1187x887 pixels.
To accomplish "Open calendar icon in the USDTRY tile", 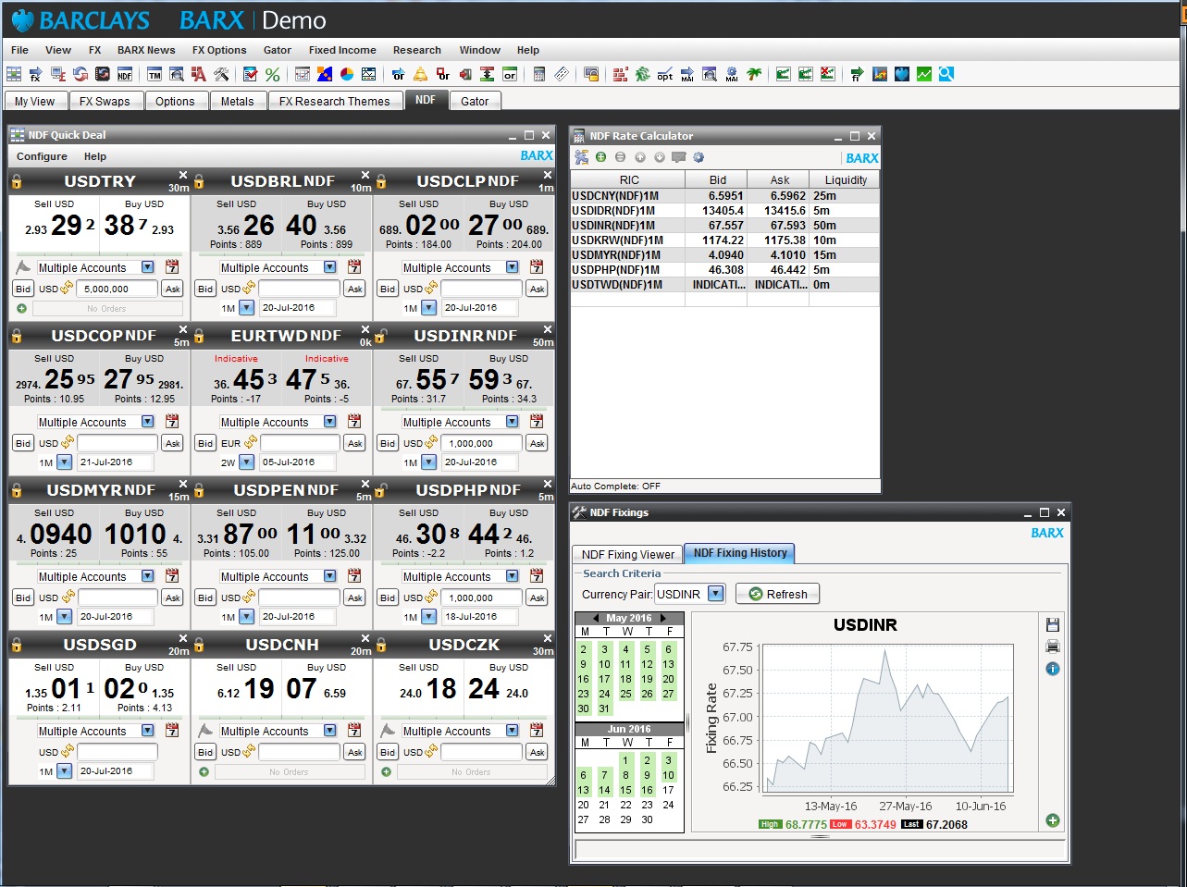I will click(172, 267).
